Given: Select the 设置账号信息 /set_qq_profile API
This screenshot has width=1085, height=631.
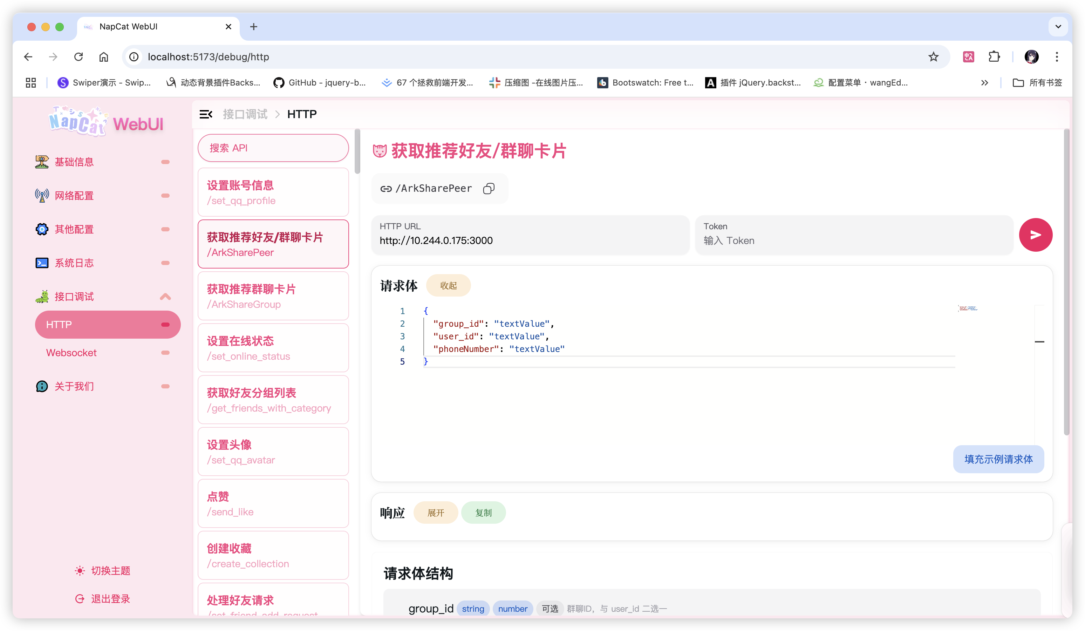Looking at the screenshot, I should click(x=273, y=192).
